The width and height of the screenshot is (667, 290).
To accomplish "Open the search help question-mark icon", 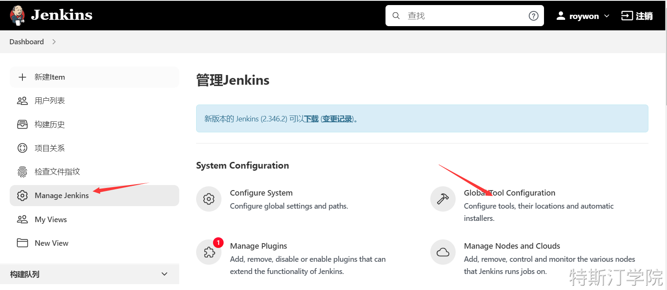I will pyautogui.click(x=533, y=16).
